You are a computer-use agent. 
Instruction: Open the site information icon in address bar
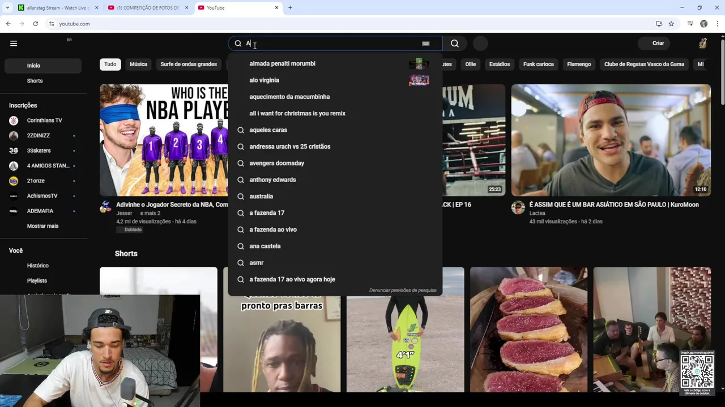[52, 24]
